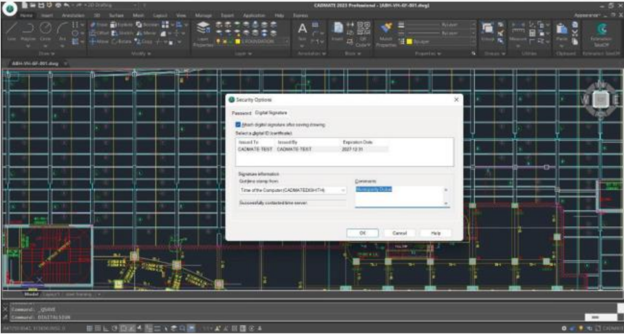The height and width of the screenshot is (334, 624).
Task: Expand the Get time stamp from dropdown
Action: click(x=343, y=190)
